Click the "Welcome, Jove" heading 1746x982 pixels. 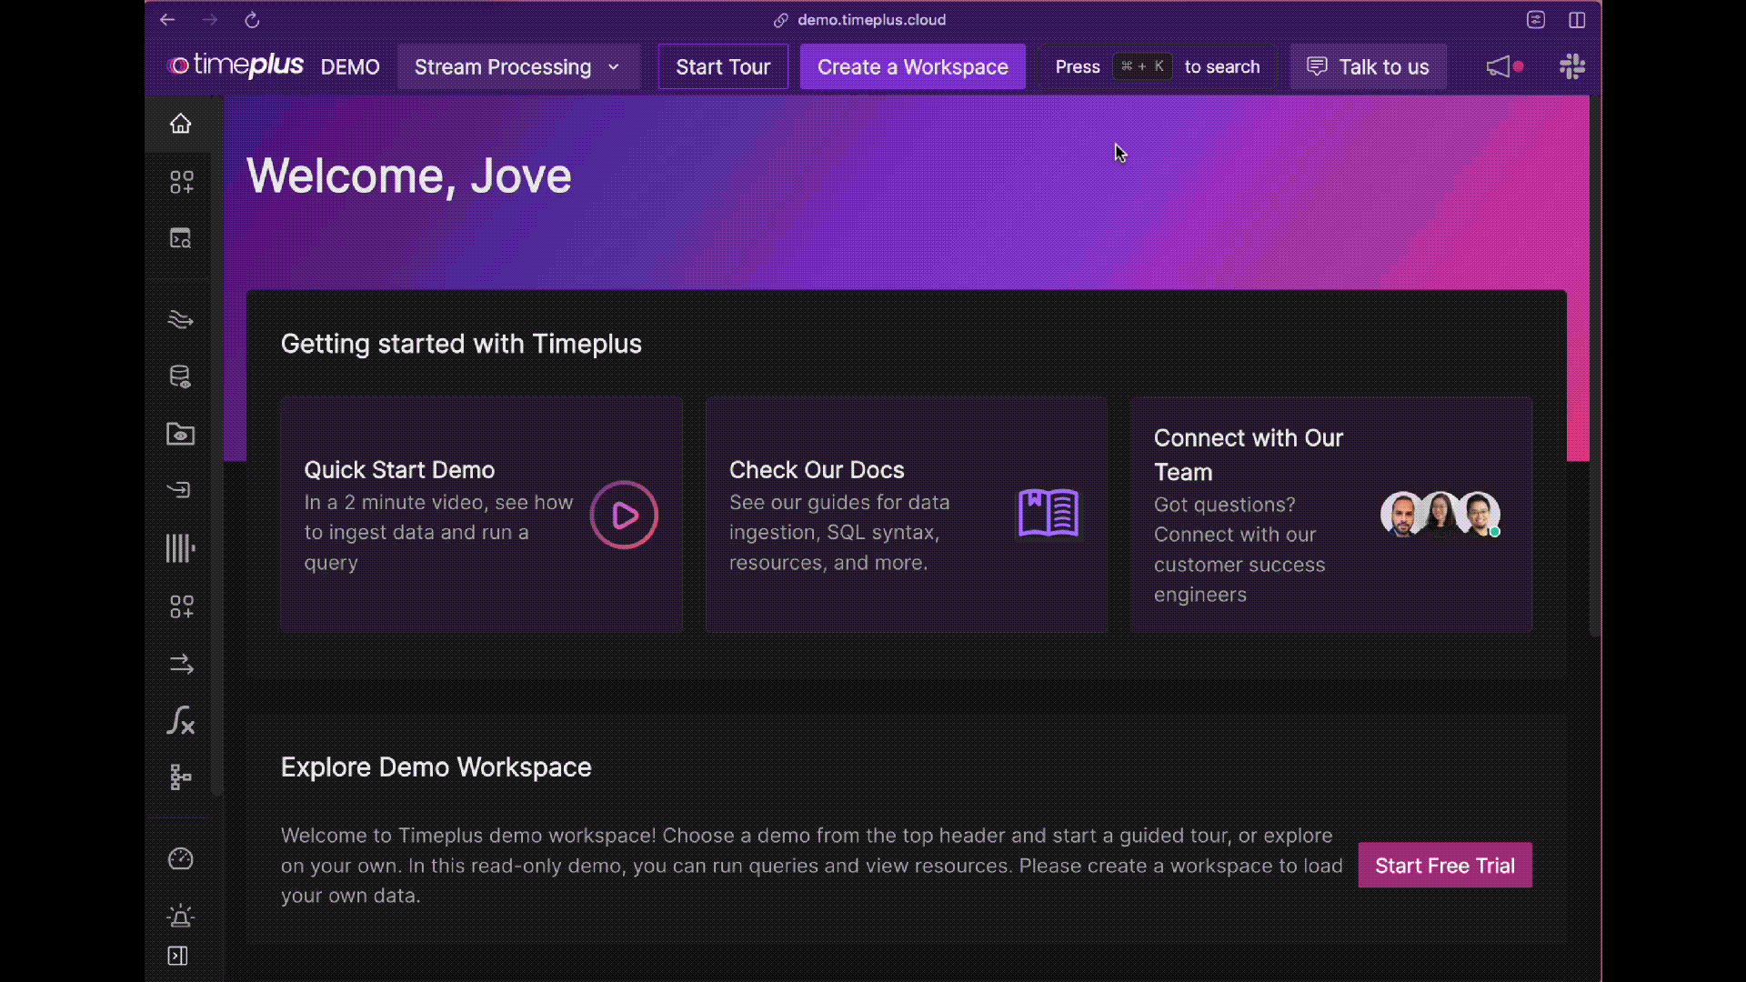pyautogui.click(x=409, y=175)
